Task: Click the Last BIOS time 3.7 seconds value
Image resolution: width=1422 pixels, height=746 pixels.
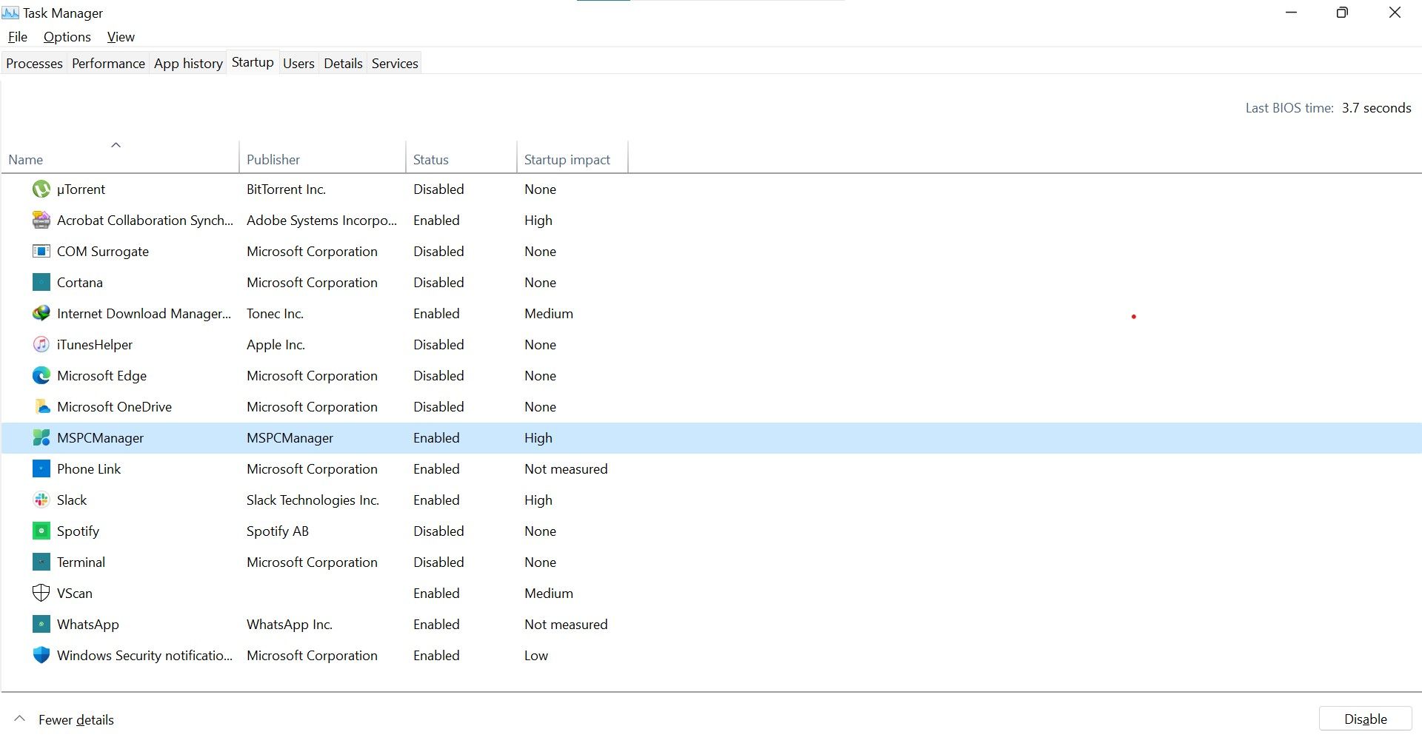Action: (x=1376, y=108)
